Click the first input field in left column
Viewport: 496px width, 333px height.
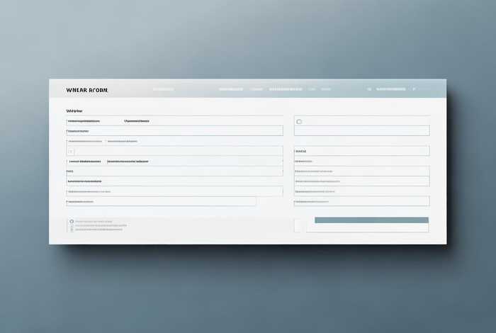(174, 130)
